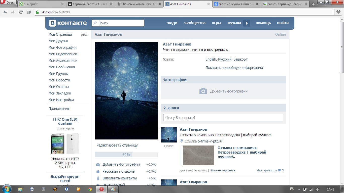This screenshot has height=193, width=344.
Task: Switch to the SEO sprint tab
Action: [x=41, y=4]
